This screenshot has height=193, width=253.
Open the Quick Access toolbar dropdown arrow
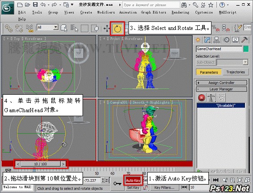pyautogui.click(x=72, y=4)
